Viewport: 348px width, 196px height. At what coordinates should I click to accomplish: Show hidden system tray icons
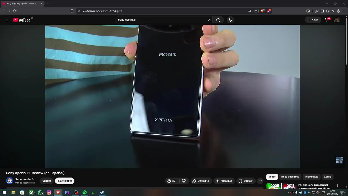287,192
